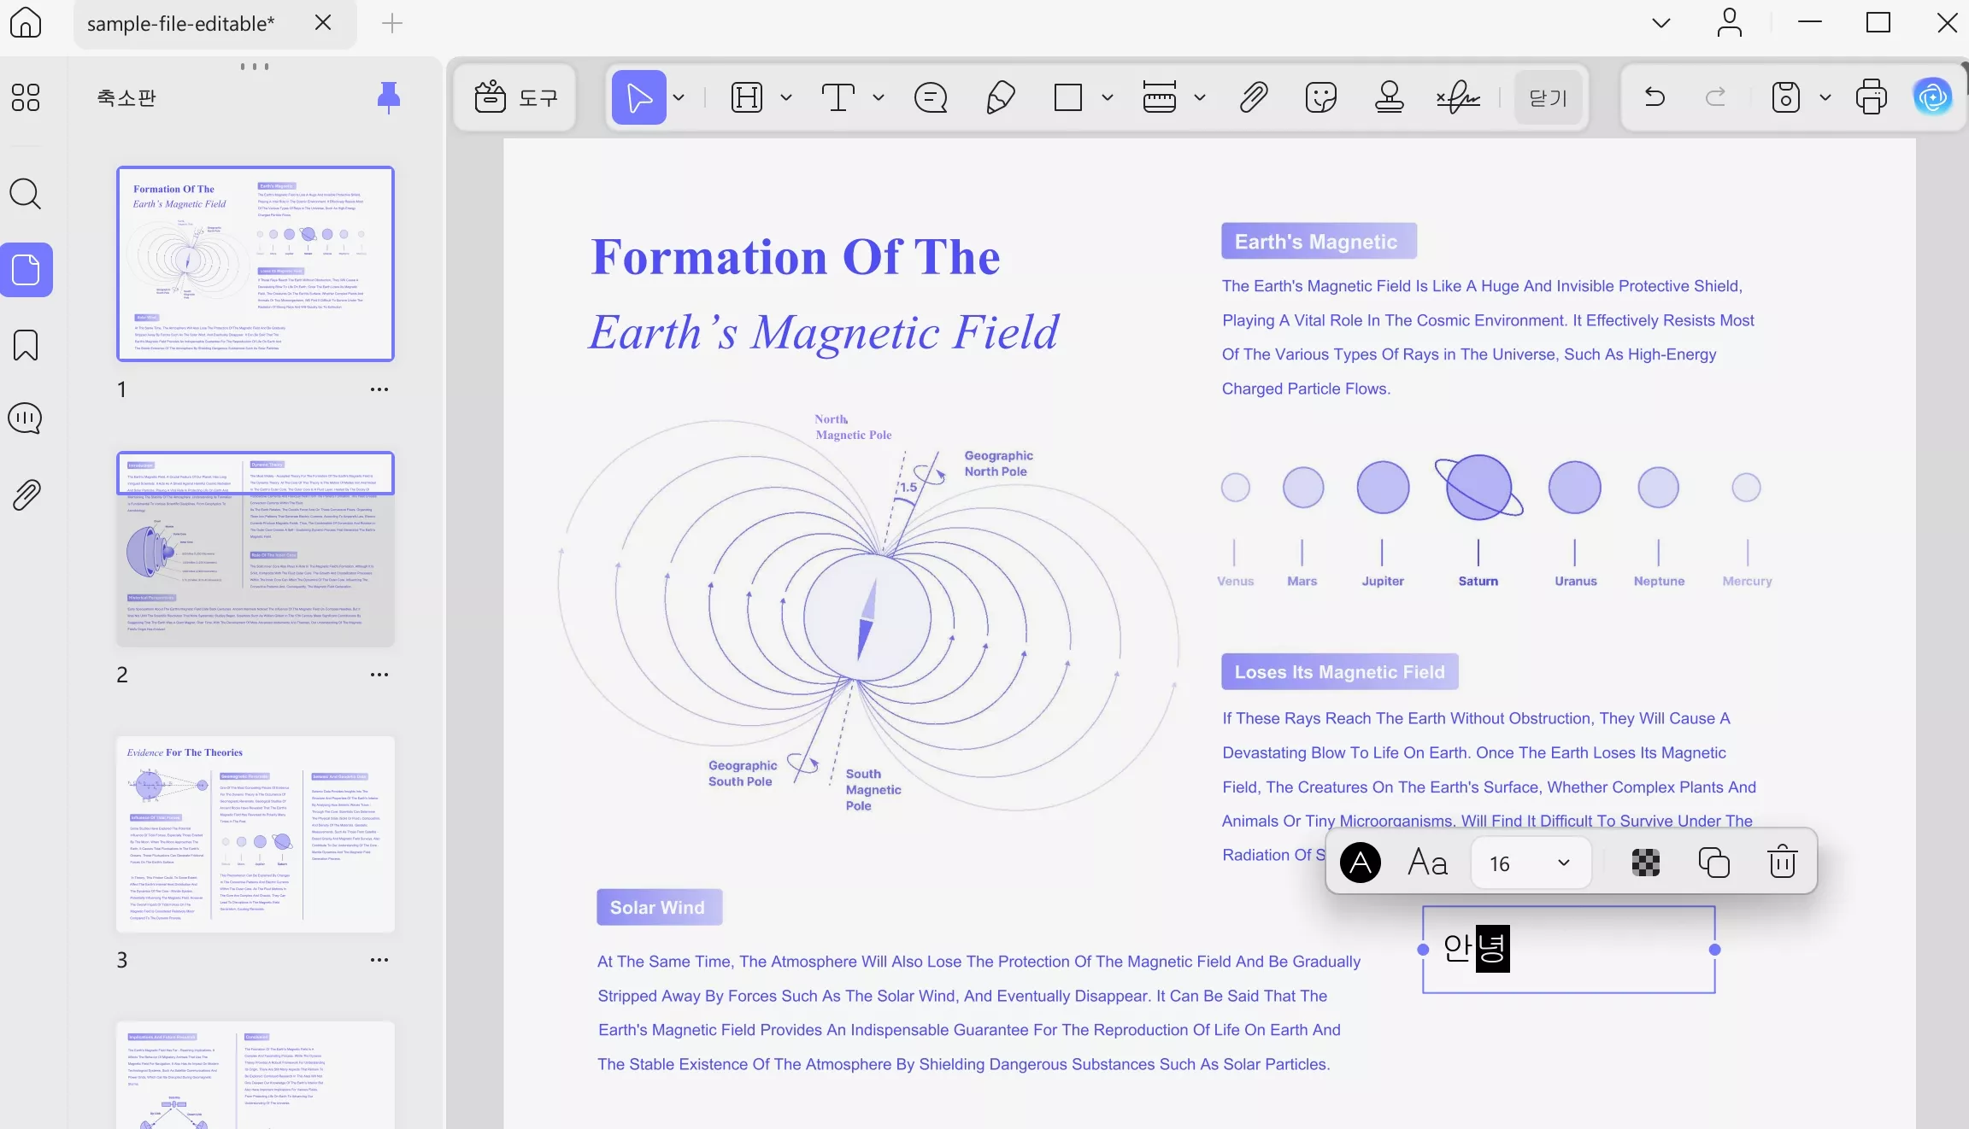The width and height of the screenshot is (1969, 1129).
Task: Open the user account icon
Action: [x=1729, y=23]
